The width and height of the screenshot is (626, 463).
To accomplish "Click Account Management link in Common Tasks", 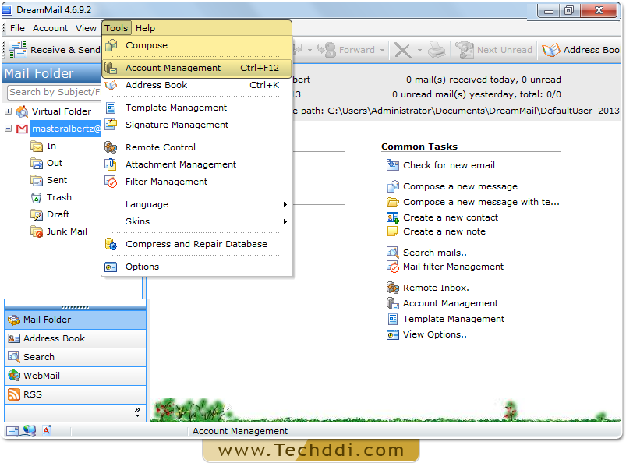I will 451,303.
